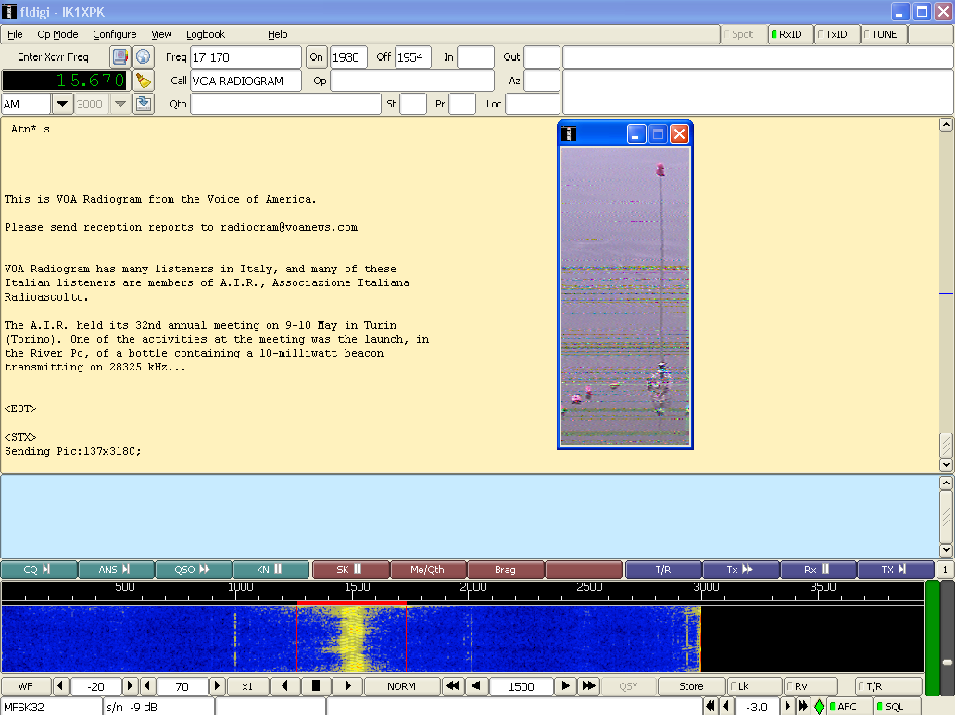Run the CQ macro

click(x=39, y=570)
